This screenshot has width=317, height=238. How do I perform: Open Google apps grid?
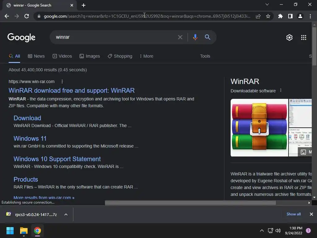(304, 37)
